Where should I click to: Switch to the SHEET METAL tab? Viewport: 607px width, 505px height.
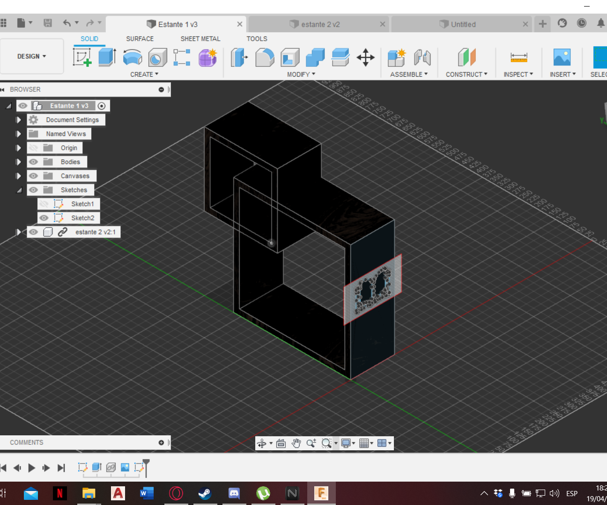click(200, 39)
